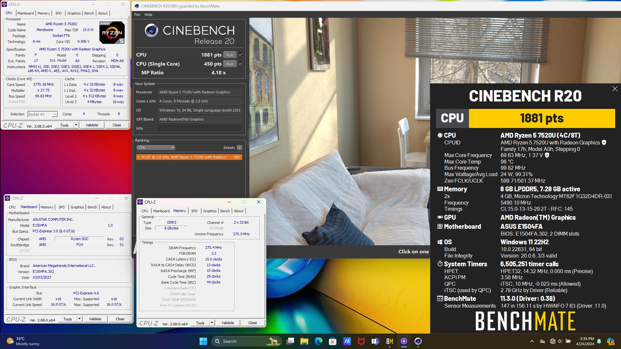Open Copilot preview from taskbar
This screenshot has height=349, width=621.
[x=611, y=341]
